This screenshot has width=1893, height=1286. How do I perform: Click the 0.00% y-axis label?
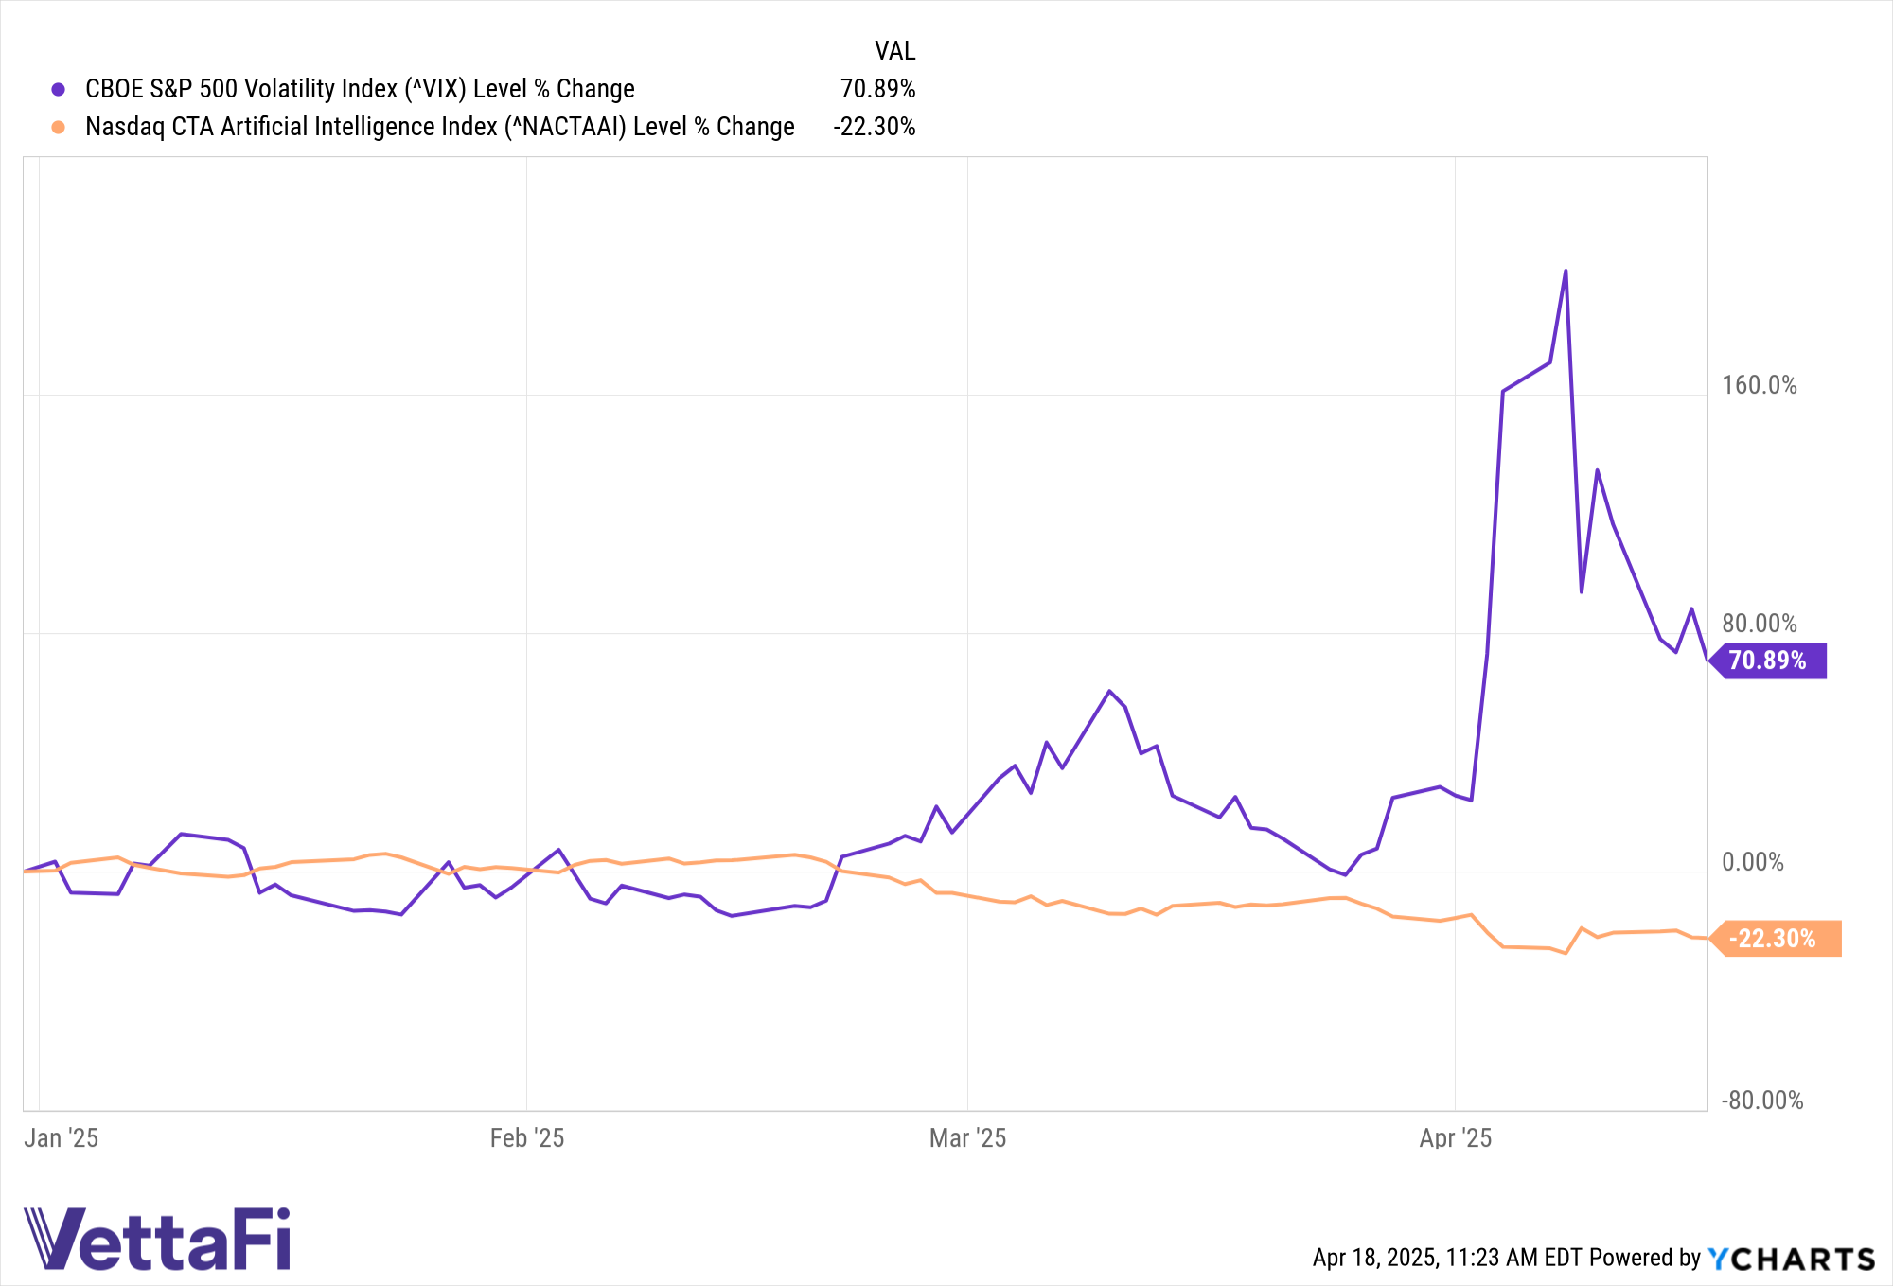pyautogui.click(x=1752, y=862)
